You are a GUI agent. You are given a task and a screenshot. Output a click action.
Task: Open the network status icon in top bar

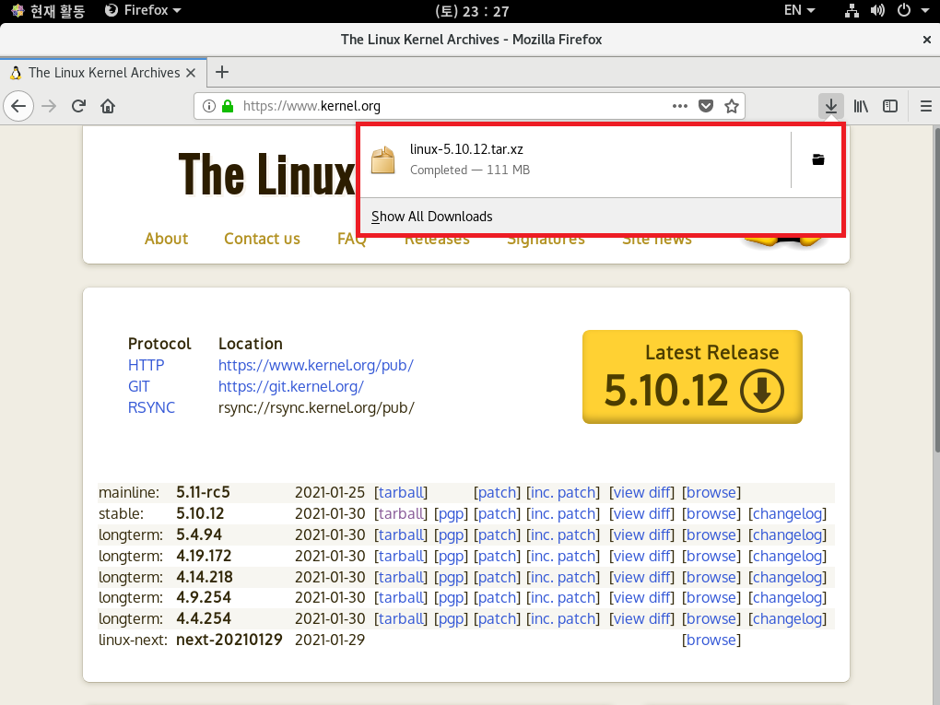(x=852, y=11)
